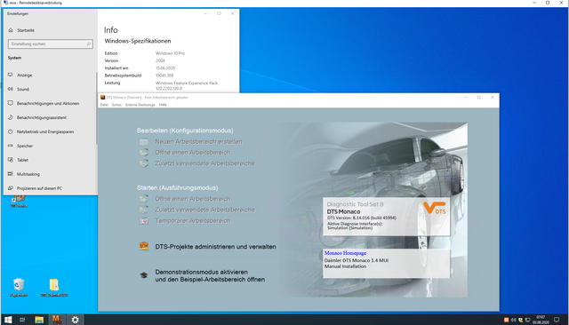
Task: Click the DTS logo in the version box
Action: (435, 208)
